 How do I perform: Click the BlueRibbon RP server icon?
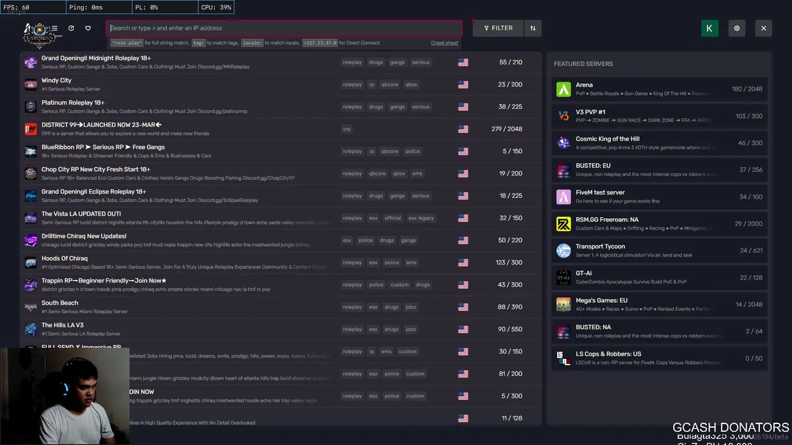pos(30,151)
